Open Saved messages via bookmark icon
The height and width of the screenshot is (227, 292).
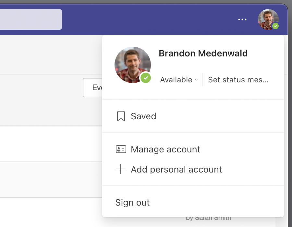point(121,116)
